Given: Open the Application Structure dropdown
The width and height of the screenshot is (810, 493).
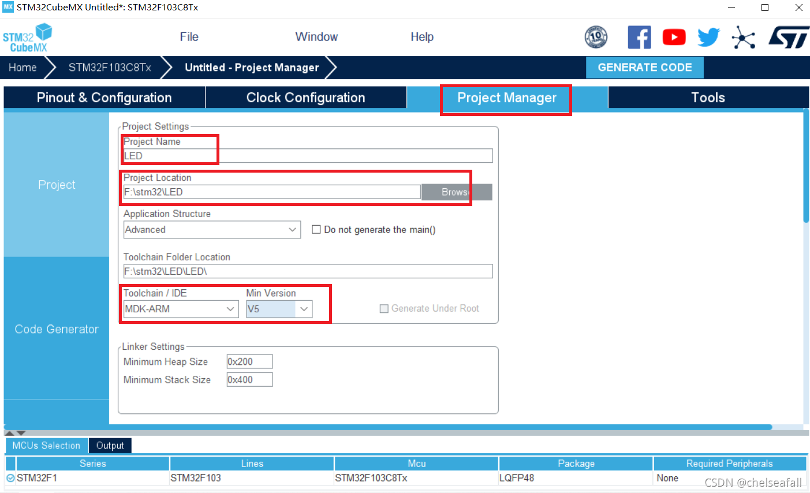Looking at the screenshot, I should point(212,229).
